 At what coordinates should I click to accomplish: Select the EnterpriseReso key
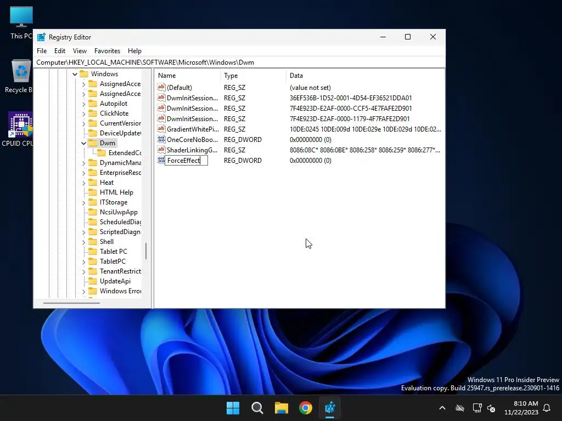coord(120,173)
